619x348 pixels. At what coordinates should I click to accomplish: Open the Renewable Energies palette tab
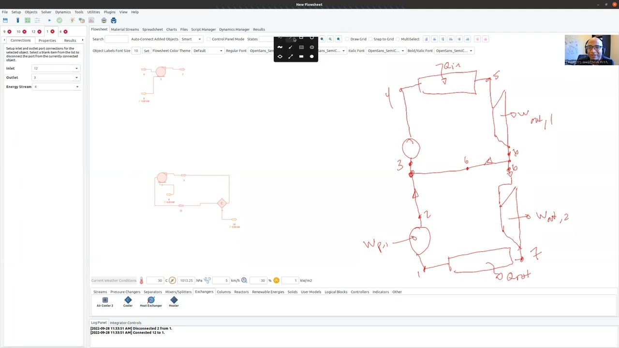point(268,292)
